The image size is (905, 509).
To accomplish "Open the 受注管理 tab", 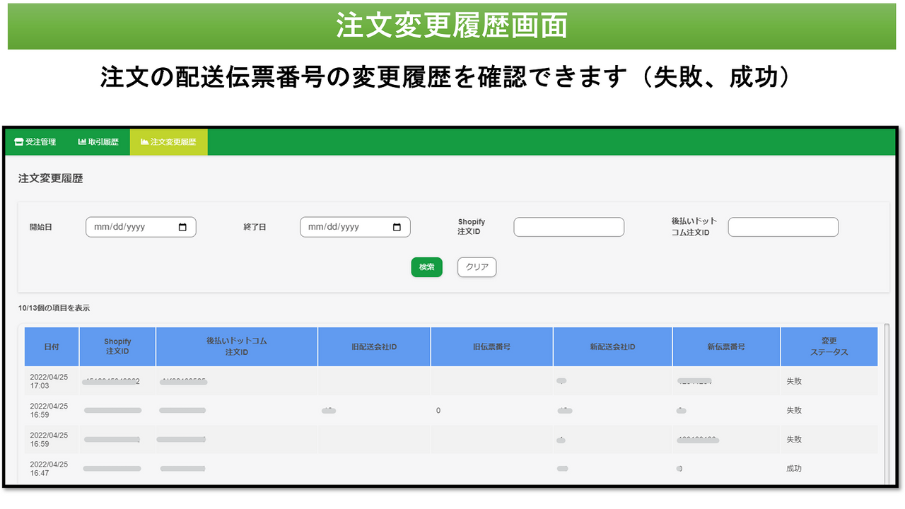I will (35, 142).
